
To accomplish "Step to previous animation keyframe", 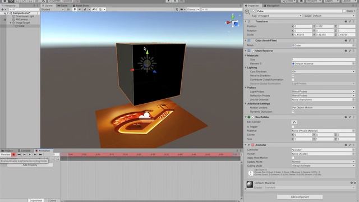I will [25, 155].
